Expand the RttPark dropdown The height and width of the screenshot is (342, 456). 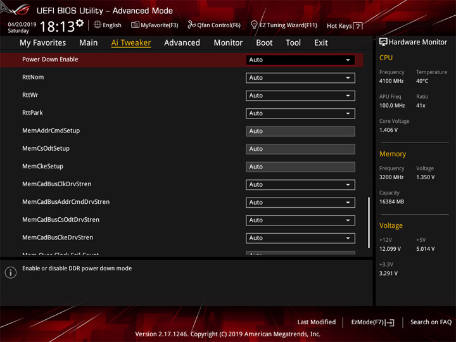pos(300,113)
